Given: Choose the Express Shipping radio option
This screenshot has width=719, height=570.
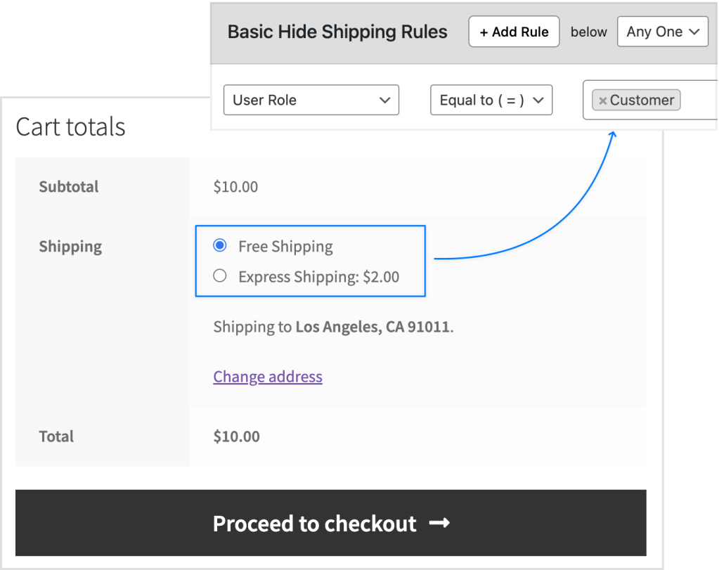Looking at the screenshot, I should coord(220,276).
